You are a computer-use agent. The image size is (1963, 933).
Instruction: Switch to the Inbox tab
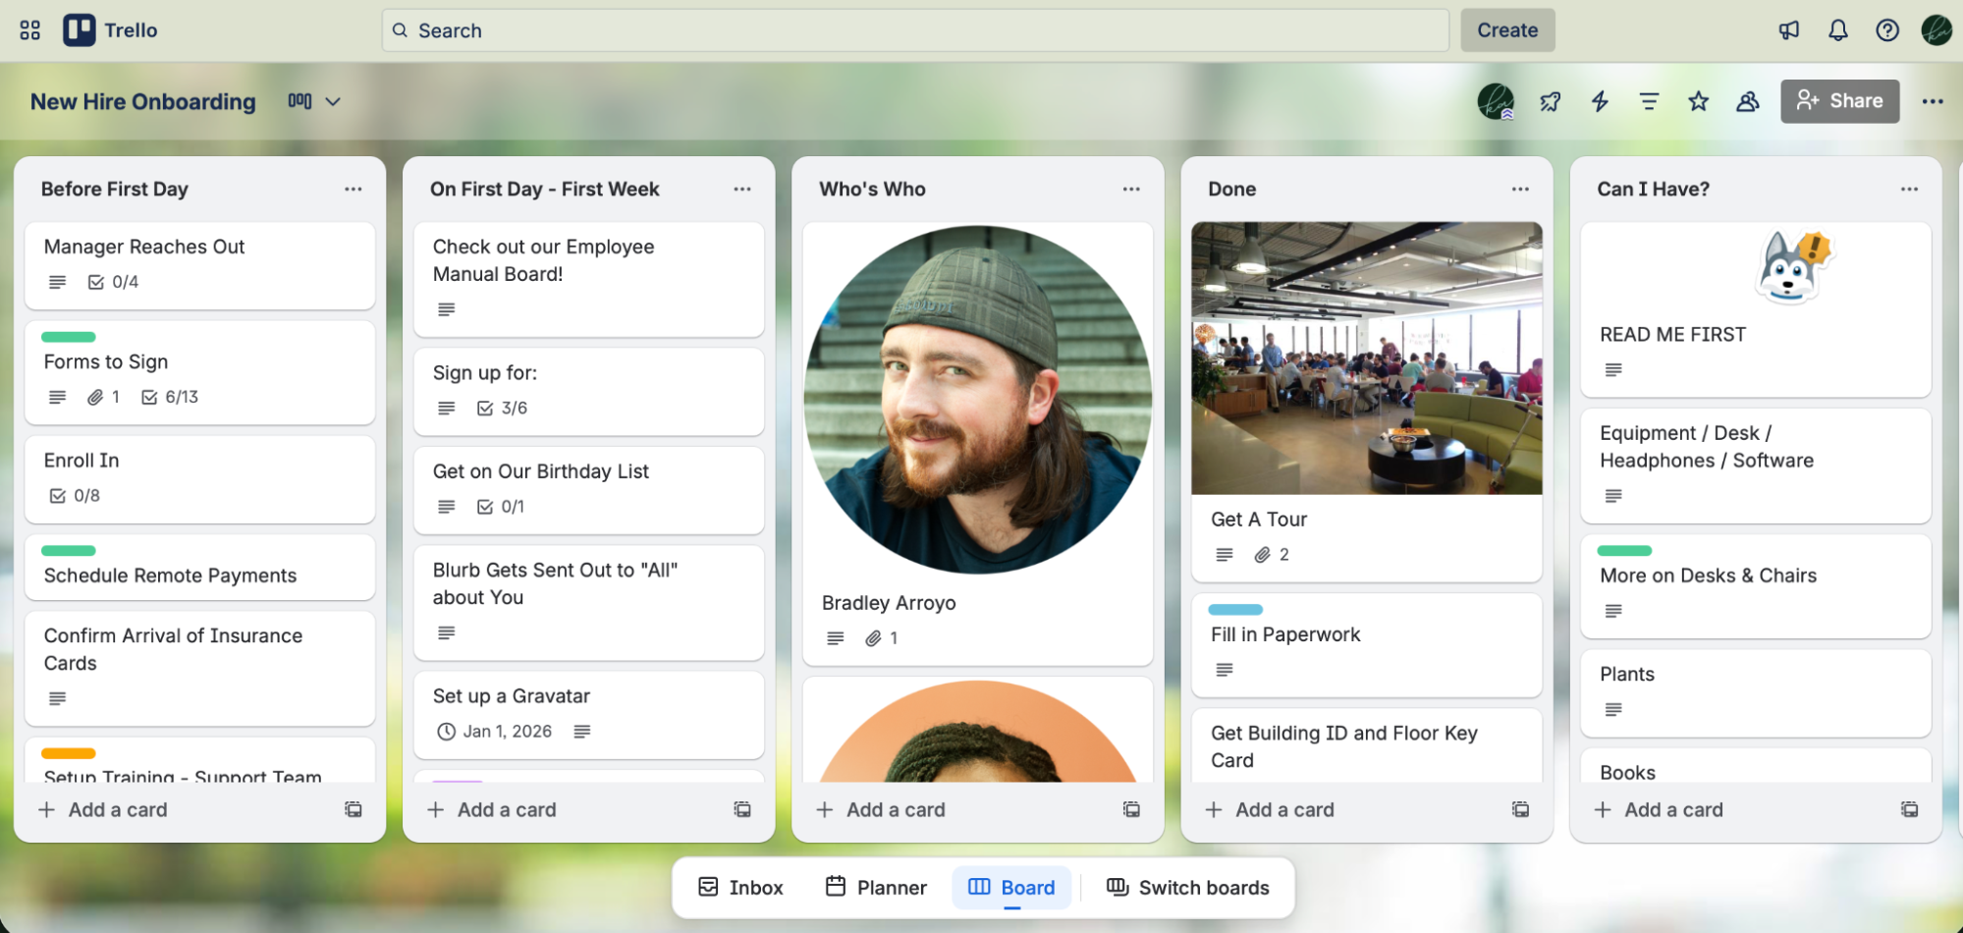740,887
